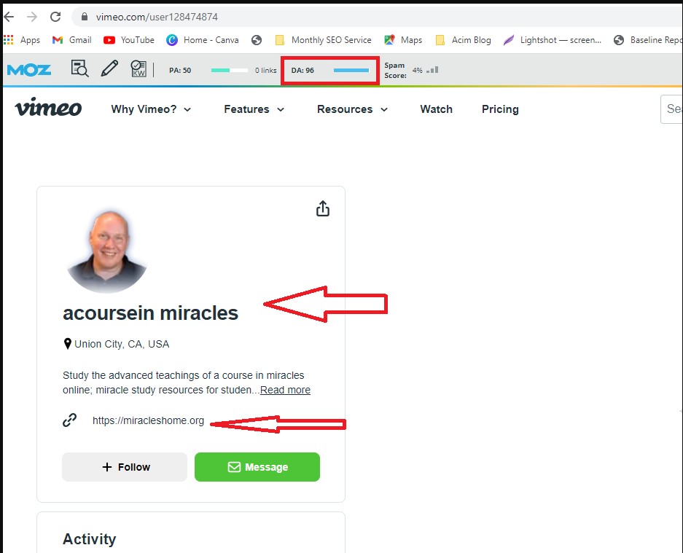
Task: Reload the page with the refresh icon
Action: pos(55,17)
